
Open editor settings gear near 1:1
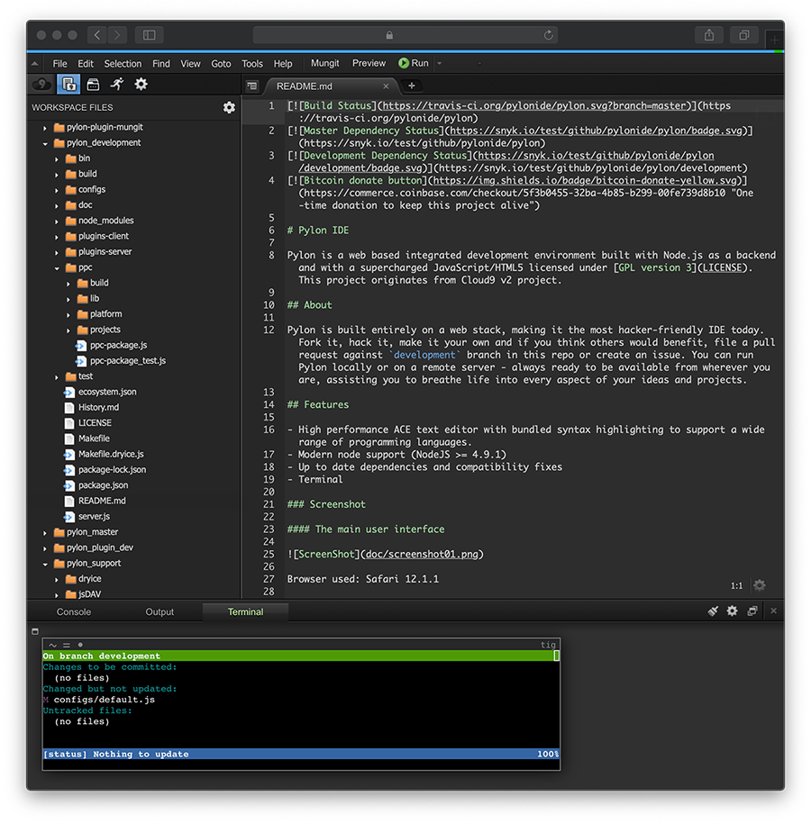[x=760, y=585]
